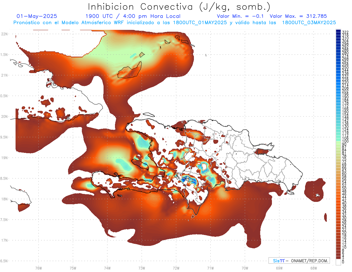Click the '75W' longitude label
The height and width of the screenshot is (272, 352).
pos(73,268)
